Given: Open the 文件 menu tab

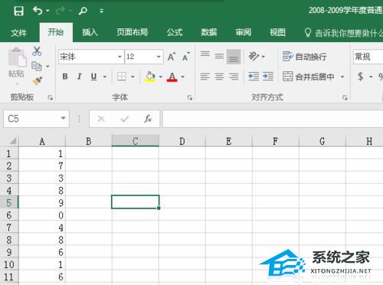Looking at the screenshot, I should [x=18, y=33].
